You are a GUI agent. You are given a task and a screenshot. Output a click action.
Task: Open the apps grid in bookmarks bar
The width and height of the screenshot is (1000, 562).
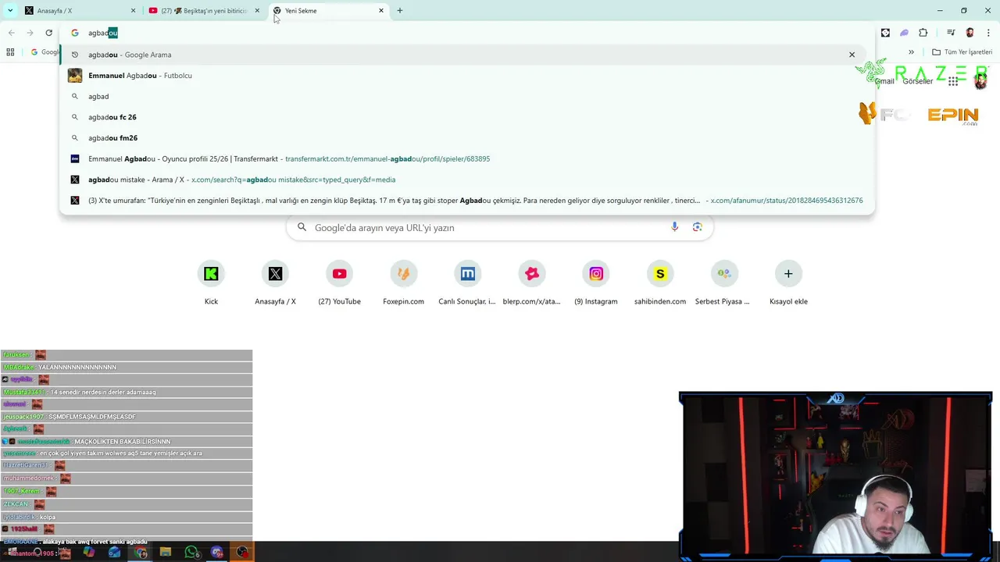pos(10,52)
